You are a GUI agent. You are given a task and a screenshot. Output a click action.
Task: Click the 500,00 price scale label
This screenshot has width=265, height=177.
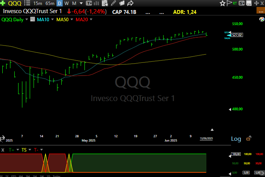click(x=237, y=49)
